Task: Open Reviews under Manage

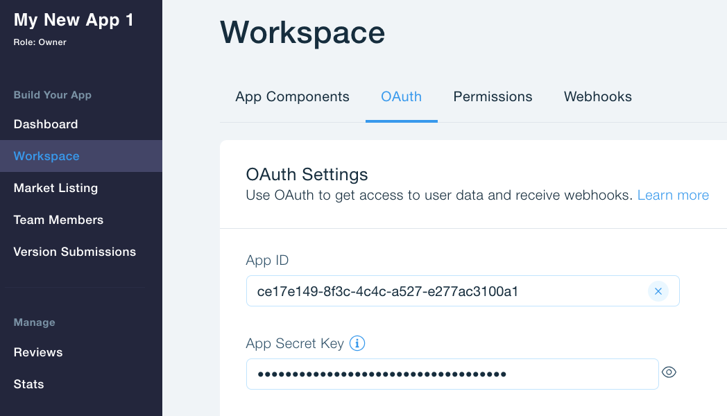Action: 38,352
